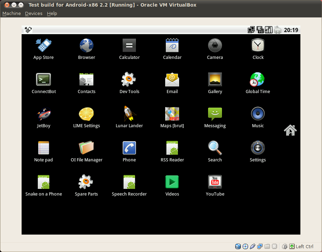Open the Messaging app

[x=215, y=118]
